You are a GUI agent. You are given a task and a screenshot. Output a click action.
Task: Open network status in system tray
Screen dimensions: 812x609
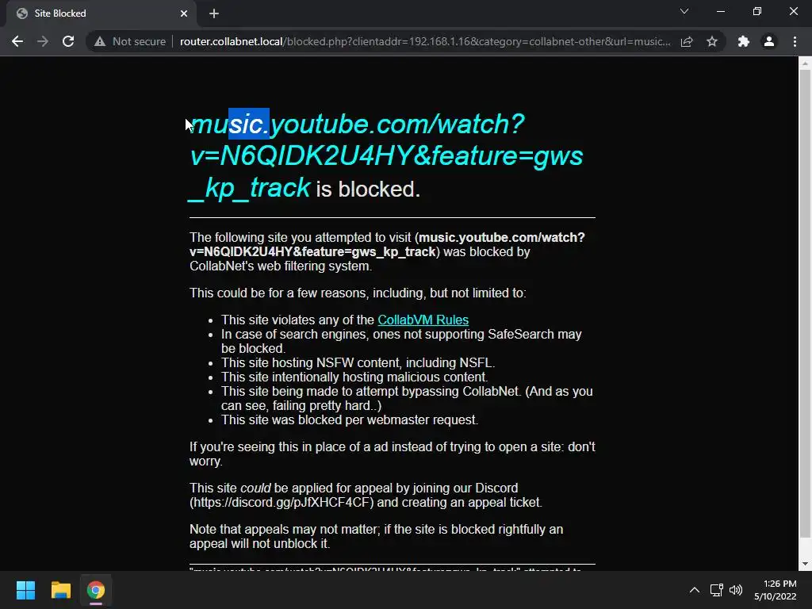(716, 590)
